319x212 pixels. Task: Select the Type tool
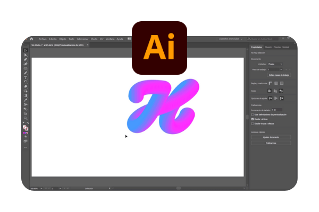(26, 77)
